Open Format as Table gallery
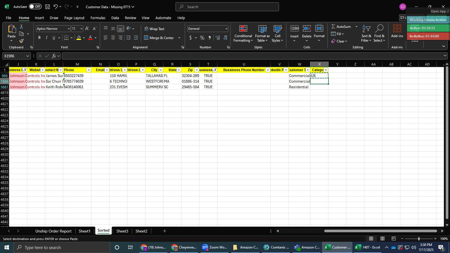Screen dimensions: 450x253 pos(262,33)
